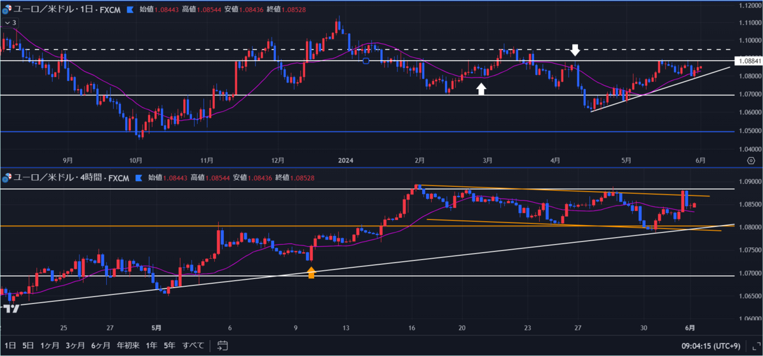Select the 6ヶ月 time range
The height and width of the screenshot is (356, 763).
101,346
